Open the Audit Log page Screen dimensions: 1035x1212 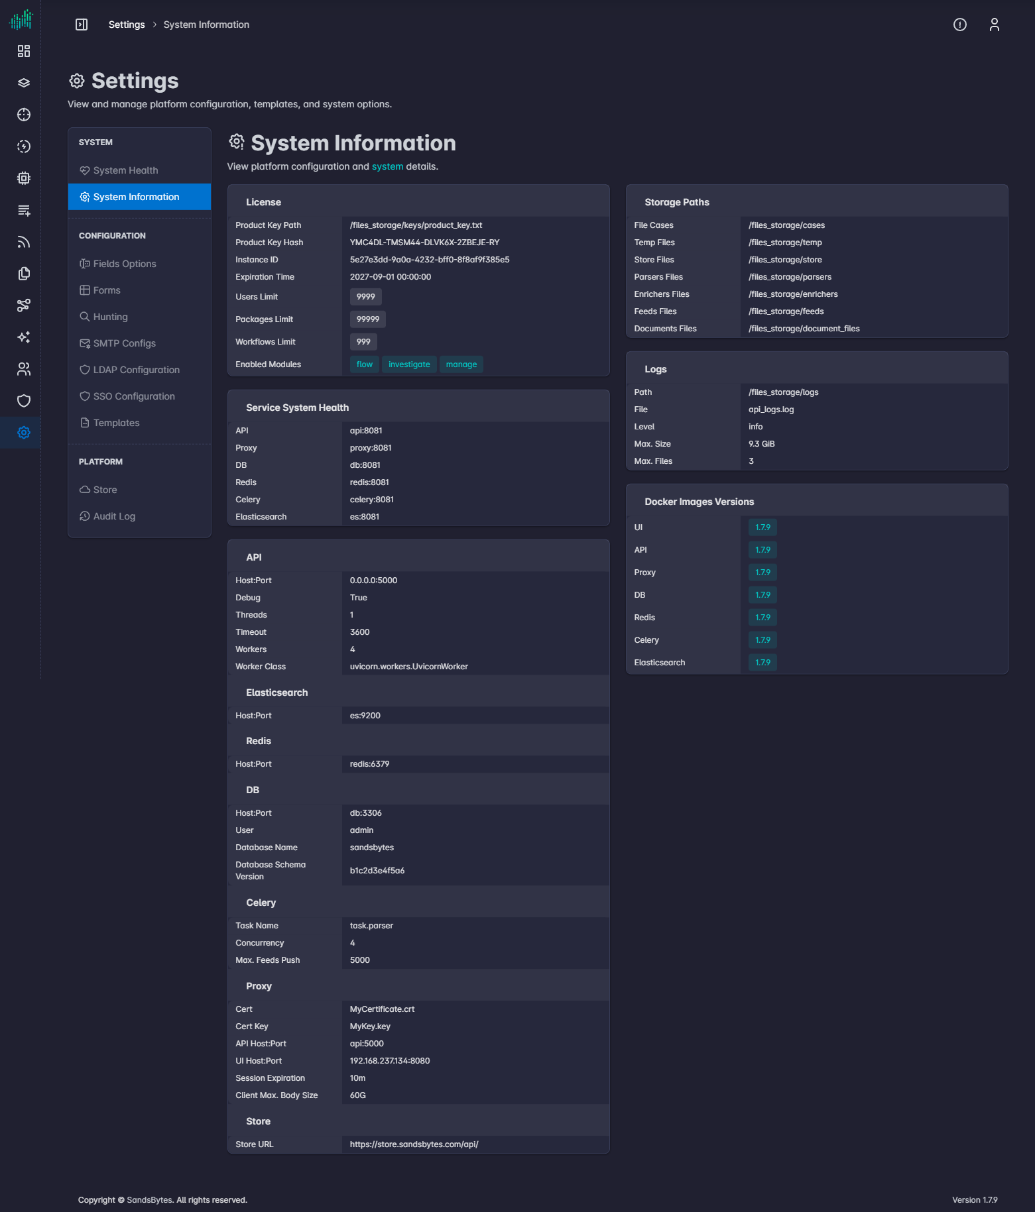[139, 516]
